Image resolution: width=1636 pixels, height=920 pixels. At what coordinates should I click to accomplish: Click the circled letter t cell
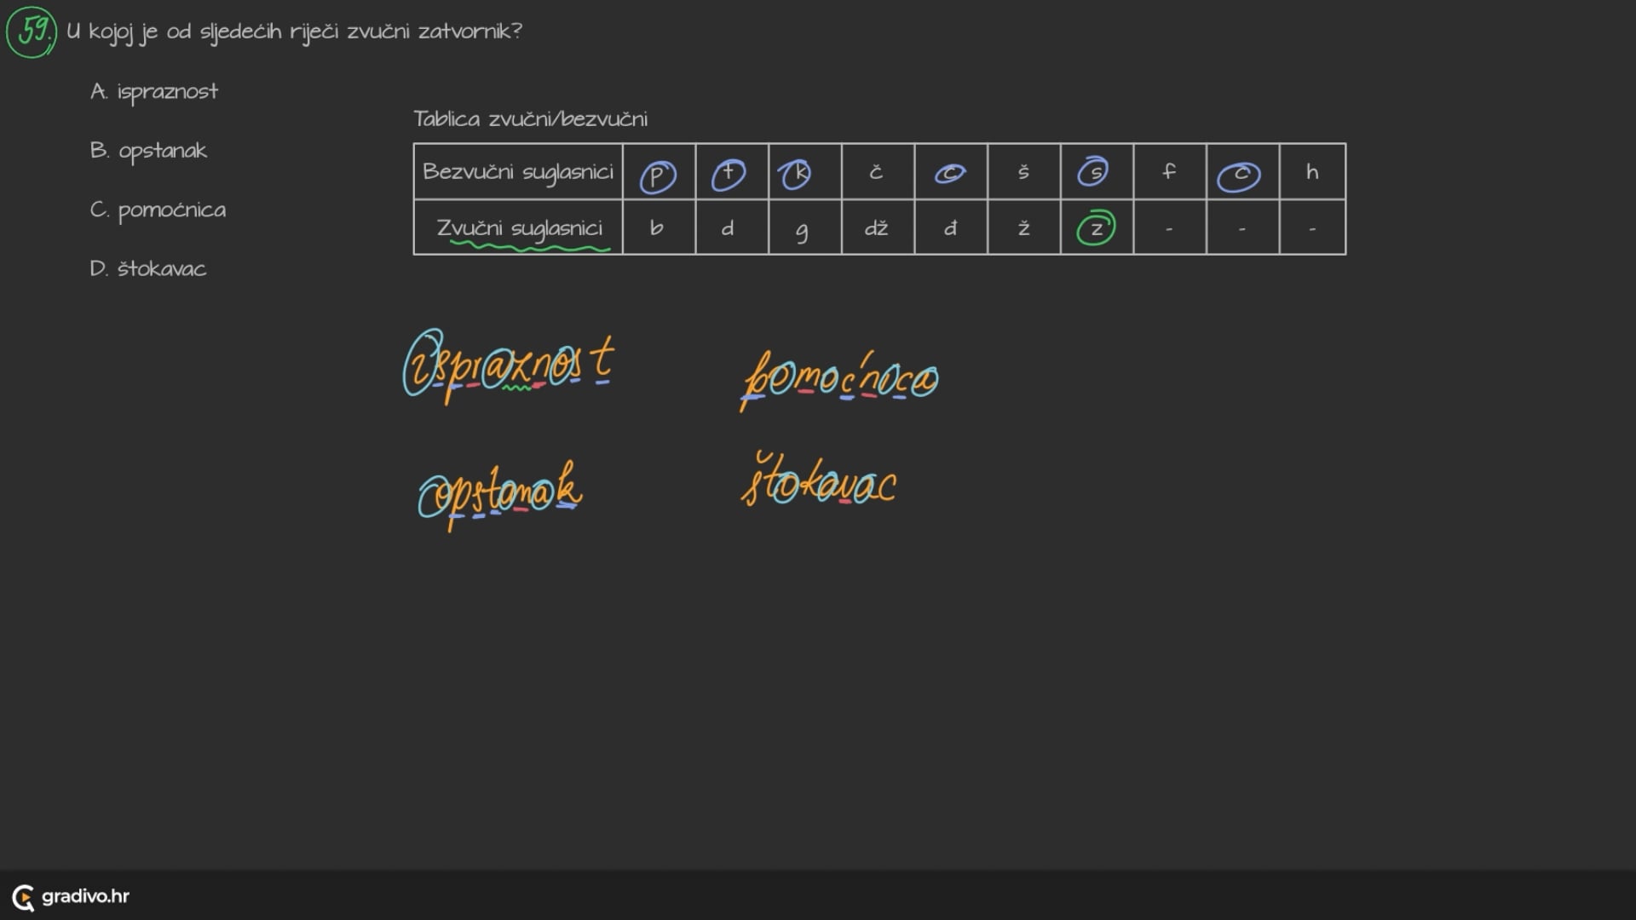(732, 172)
